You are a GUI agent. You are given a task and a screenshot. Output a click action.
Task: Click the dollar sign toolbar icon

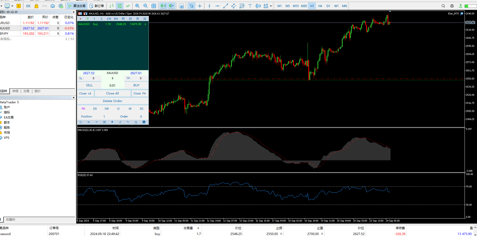click(x=19, y=6)
